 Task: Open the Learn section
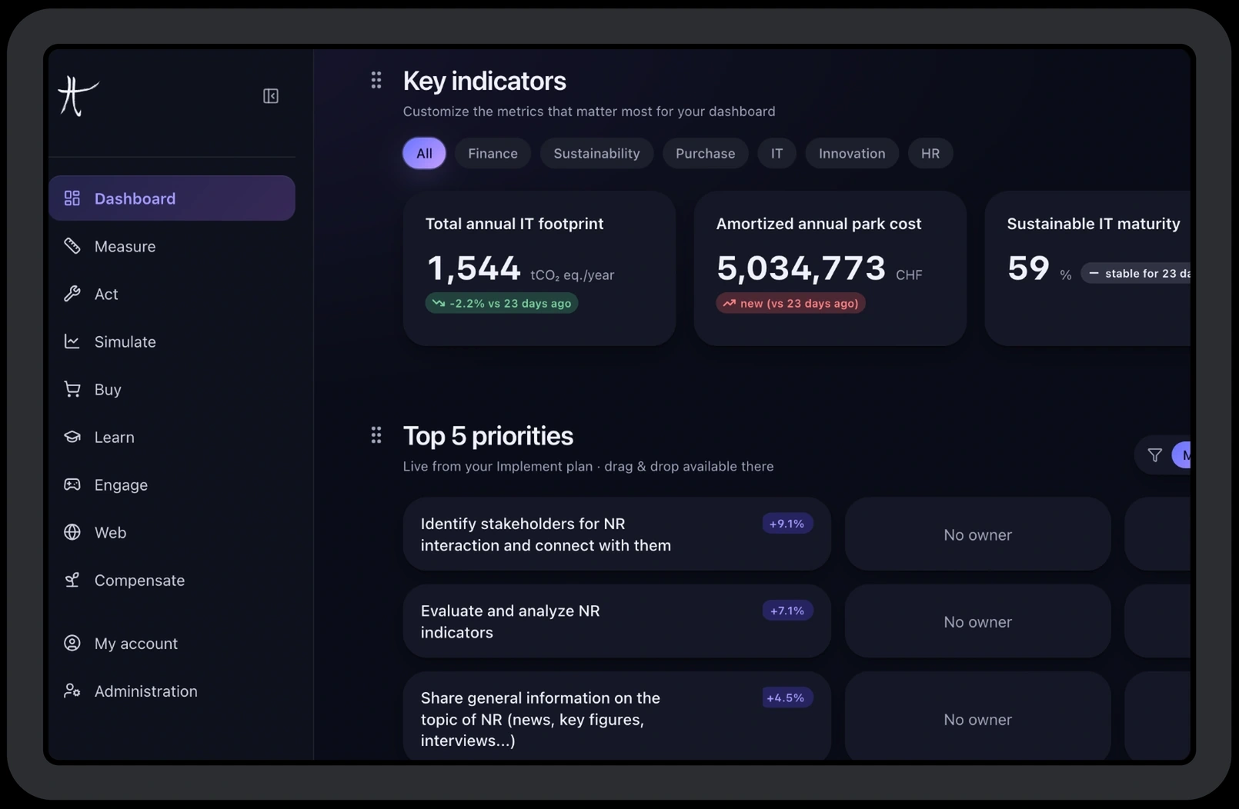click(172, 437)
